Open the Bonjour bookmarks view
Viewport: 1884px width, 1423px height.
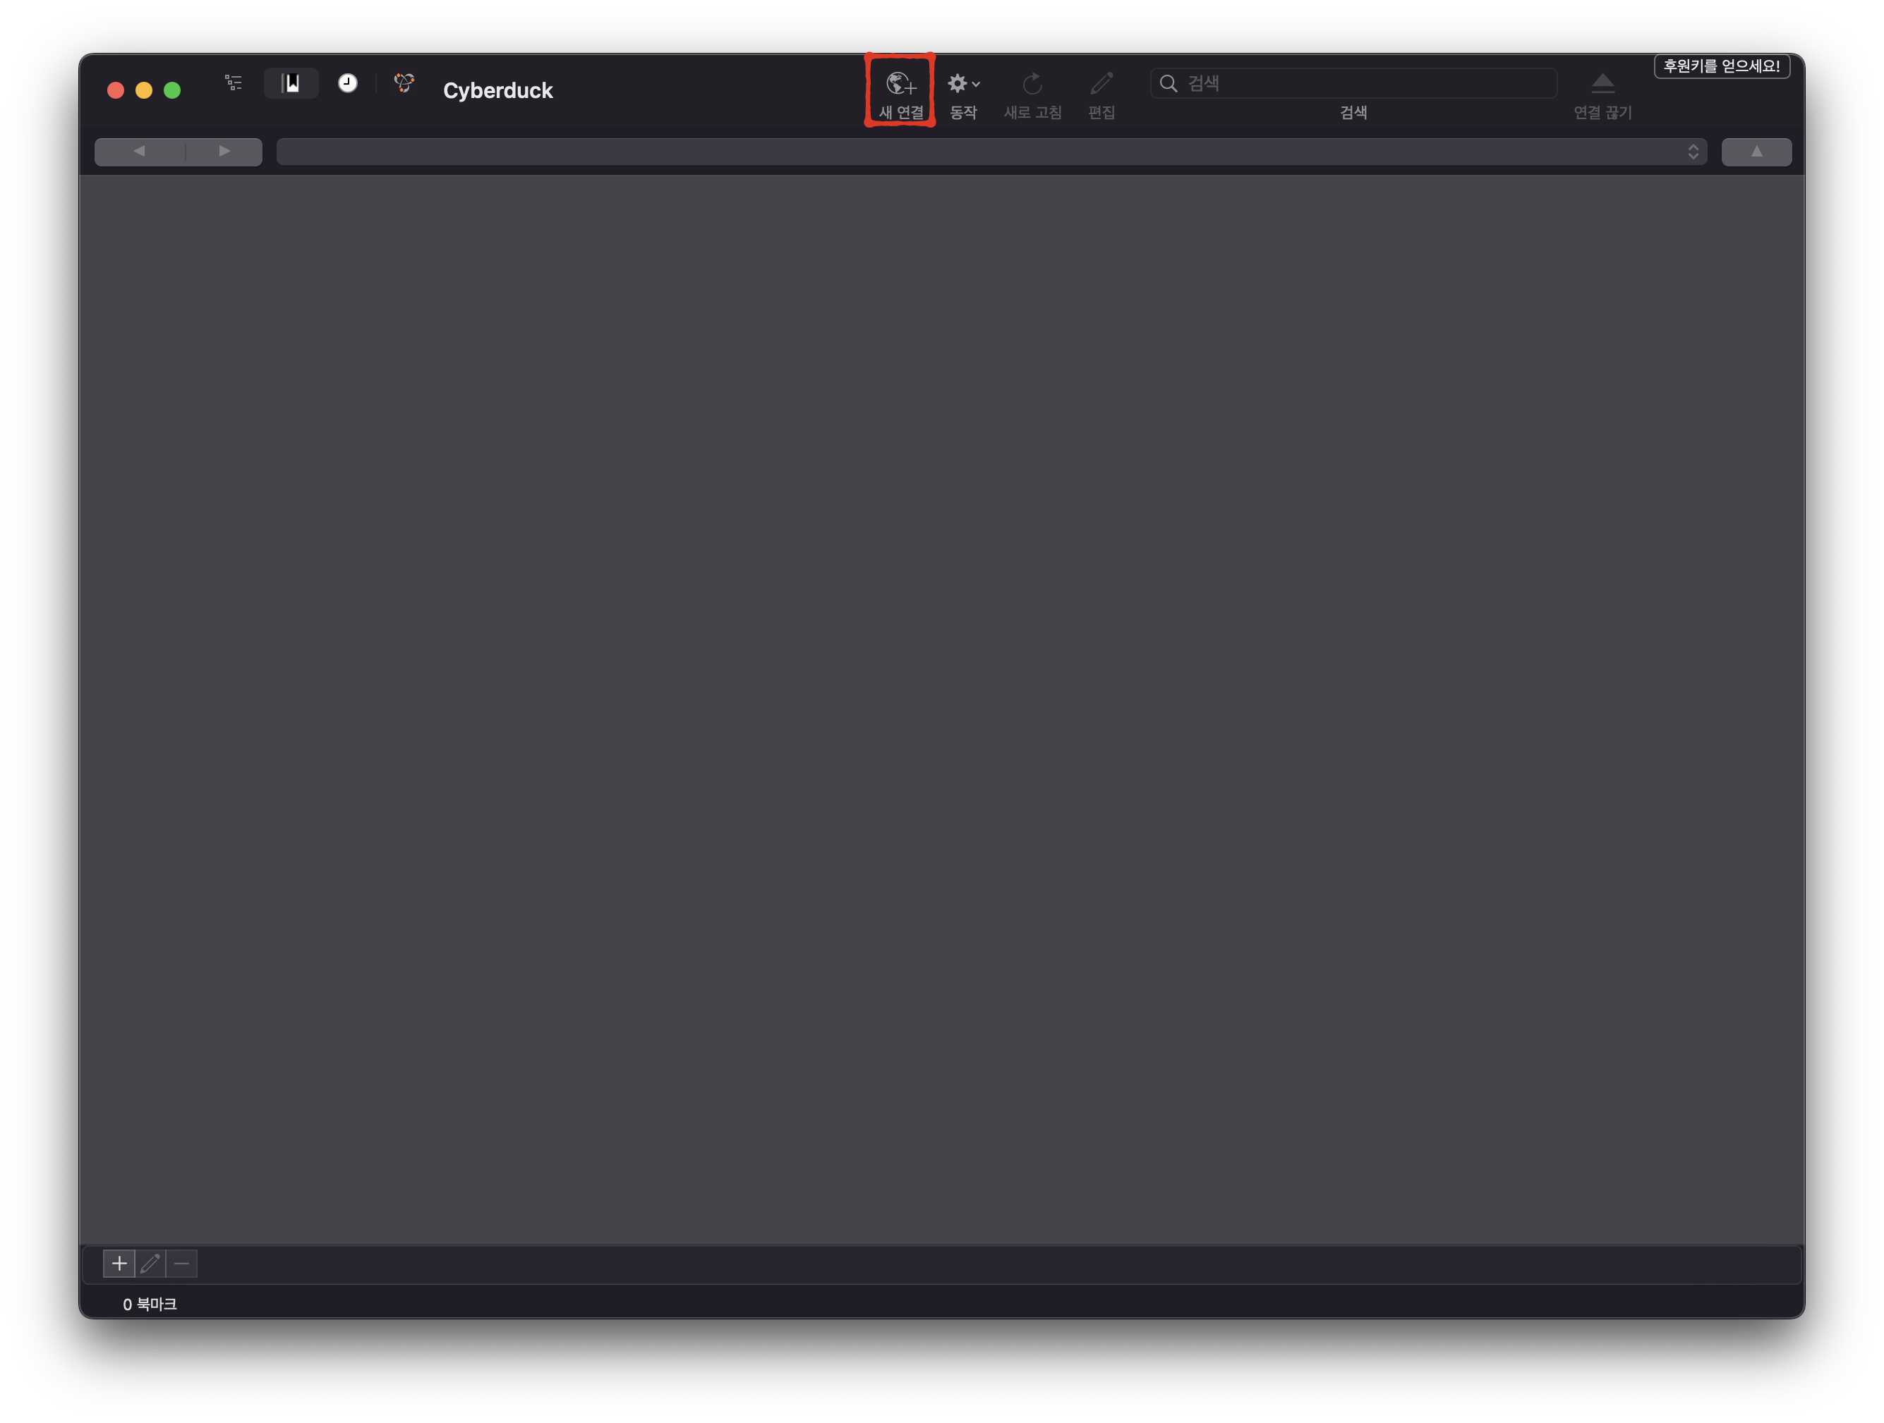pyautogui.click(x=404, y=83)
